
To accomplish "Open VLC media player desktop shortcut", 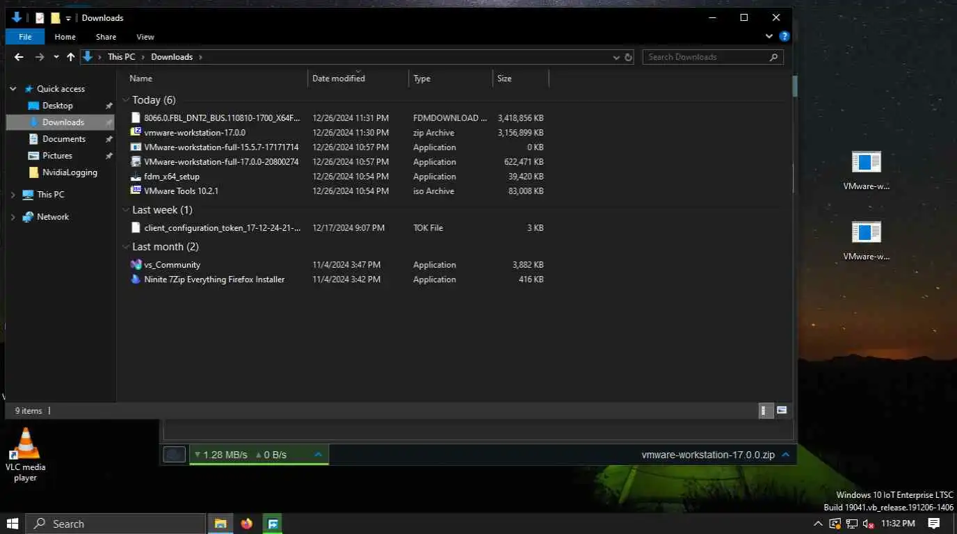I will pyautogui.click(x=26, y=454).
